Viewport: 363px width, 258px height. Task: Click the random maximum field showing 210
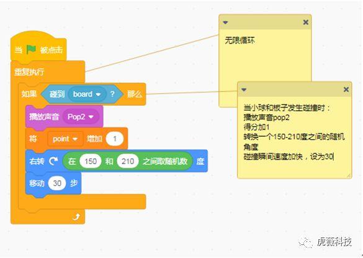[x=128, y=161]
